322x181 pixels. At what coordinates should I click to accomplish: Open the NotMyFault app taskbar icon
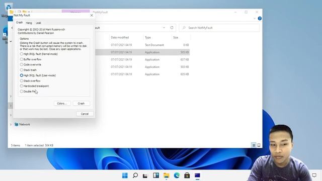coord(197,175)
